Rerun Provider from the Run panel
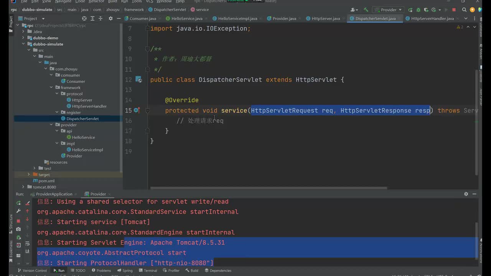 pos(18,203)
